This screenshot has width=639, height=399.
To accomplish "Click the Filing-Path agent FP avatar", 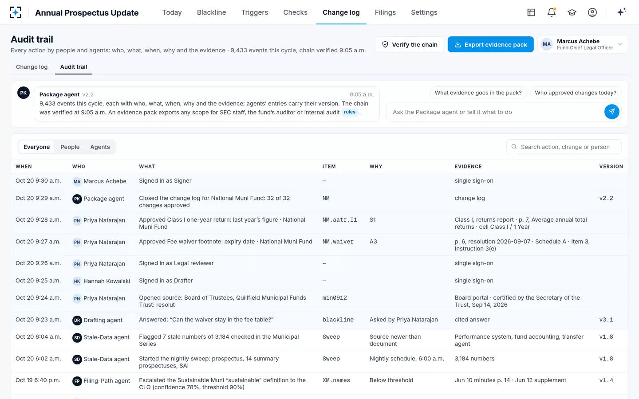I will (x=77, y=381).
